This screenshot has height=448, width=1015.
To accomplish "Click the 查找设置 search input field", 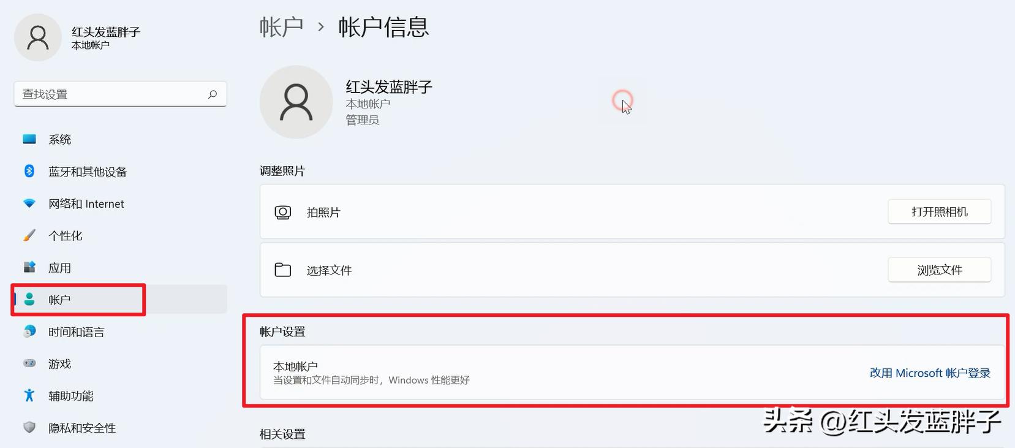I will click(110, 94).
